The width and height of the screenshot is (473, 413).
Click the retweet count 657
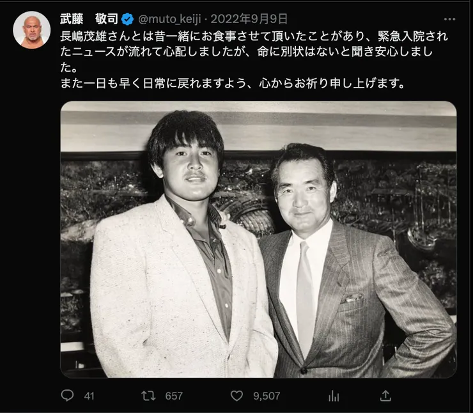point(174,396)
